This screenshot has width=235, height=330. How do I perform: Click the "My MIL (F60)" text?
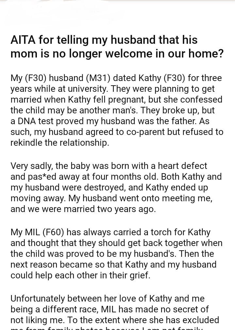[39, 232]
